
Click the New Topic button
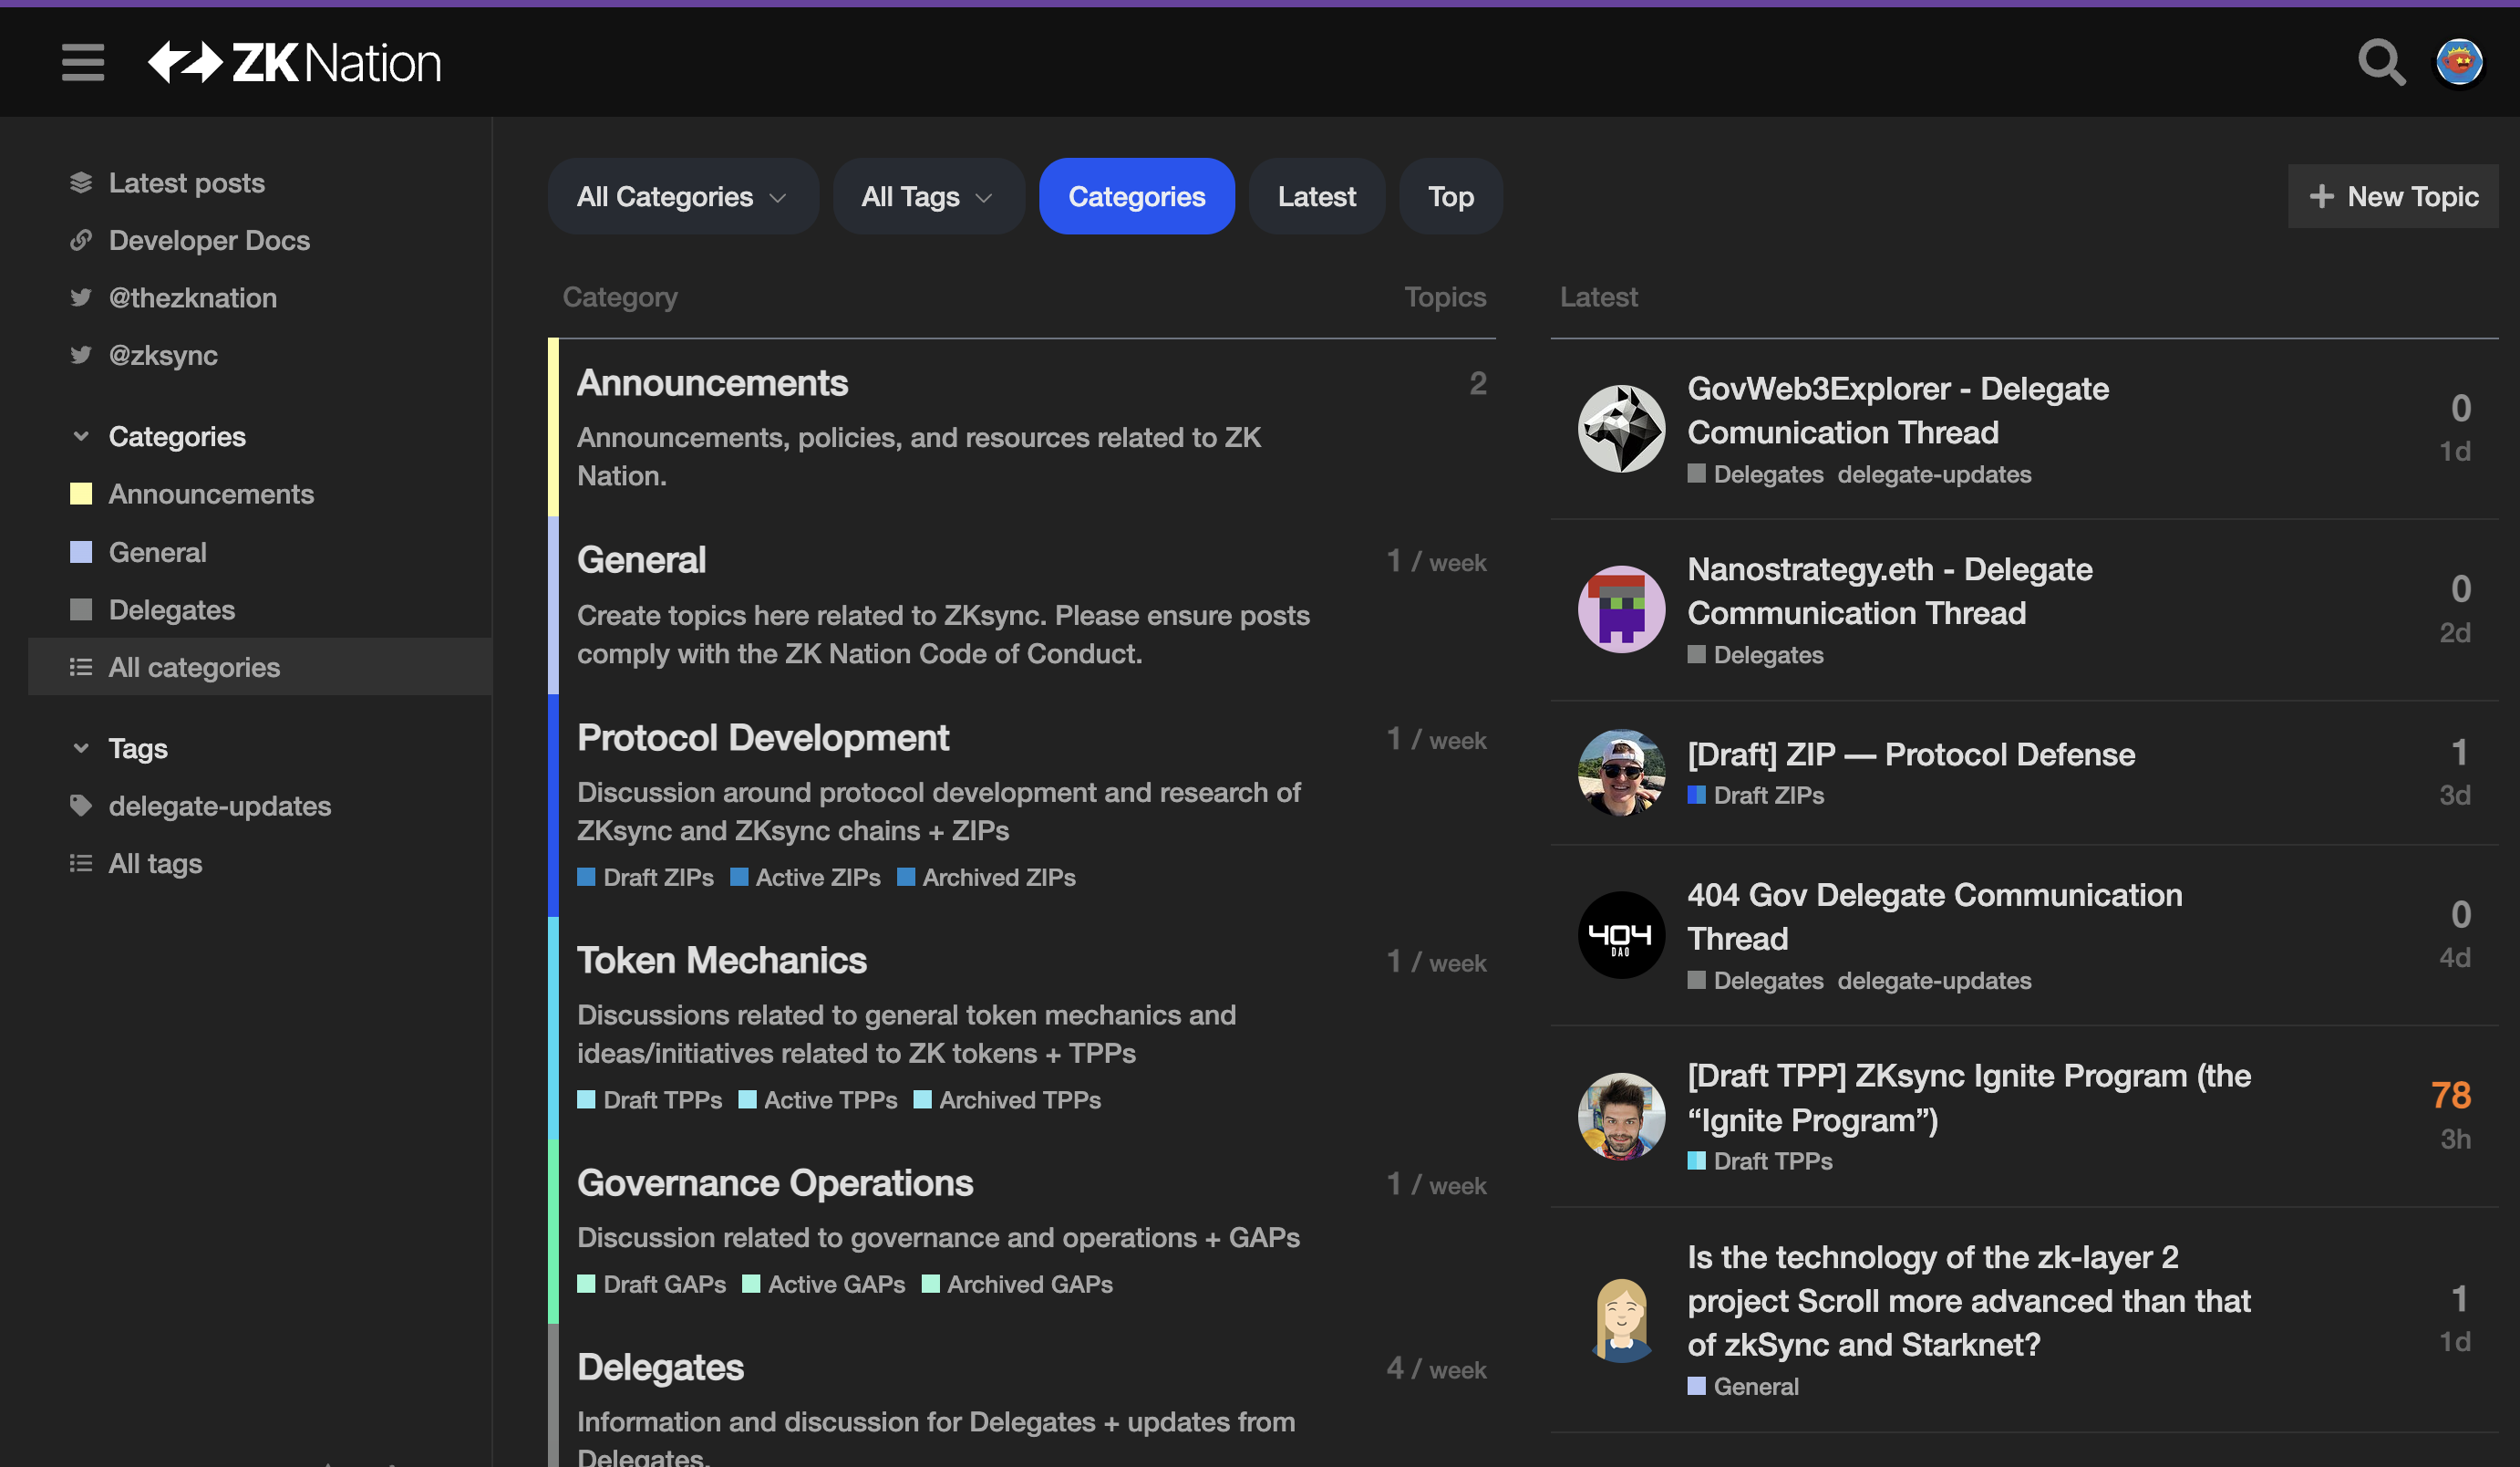click(2393, 196)
